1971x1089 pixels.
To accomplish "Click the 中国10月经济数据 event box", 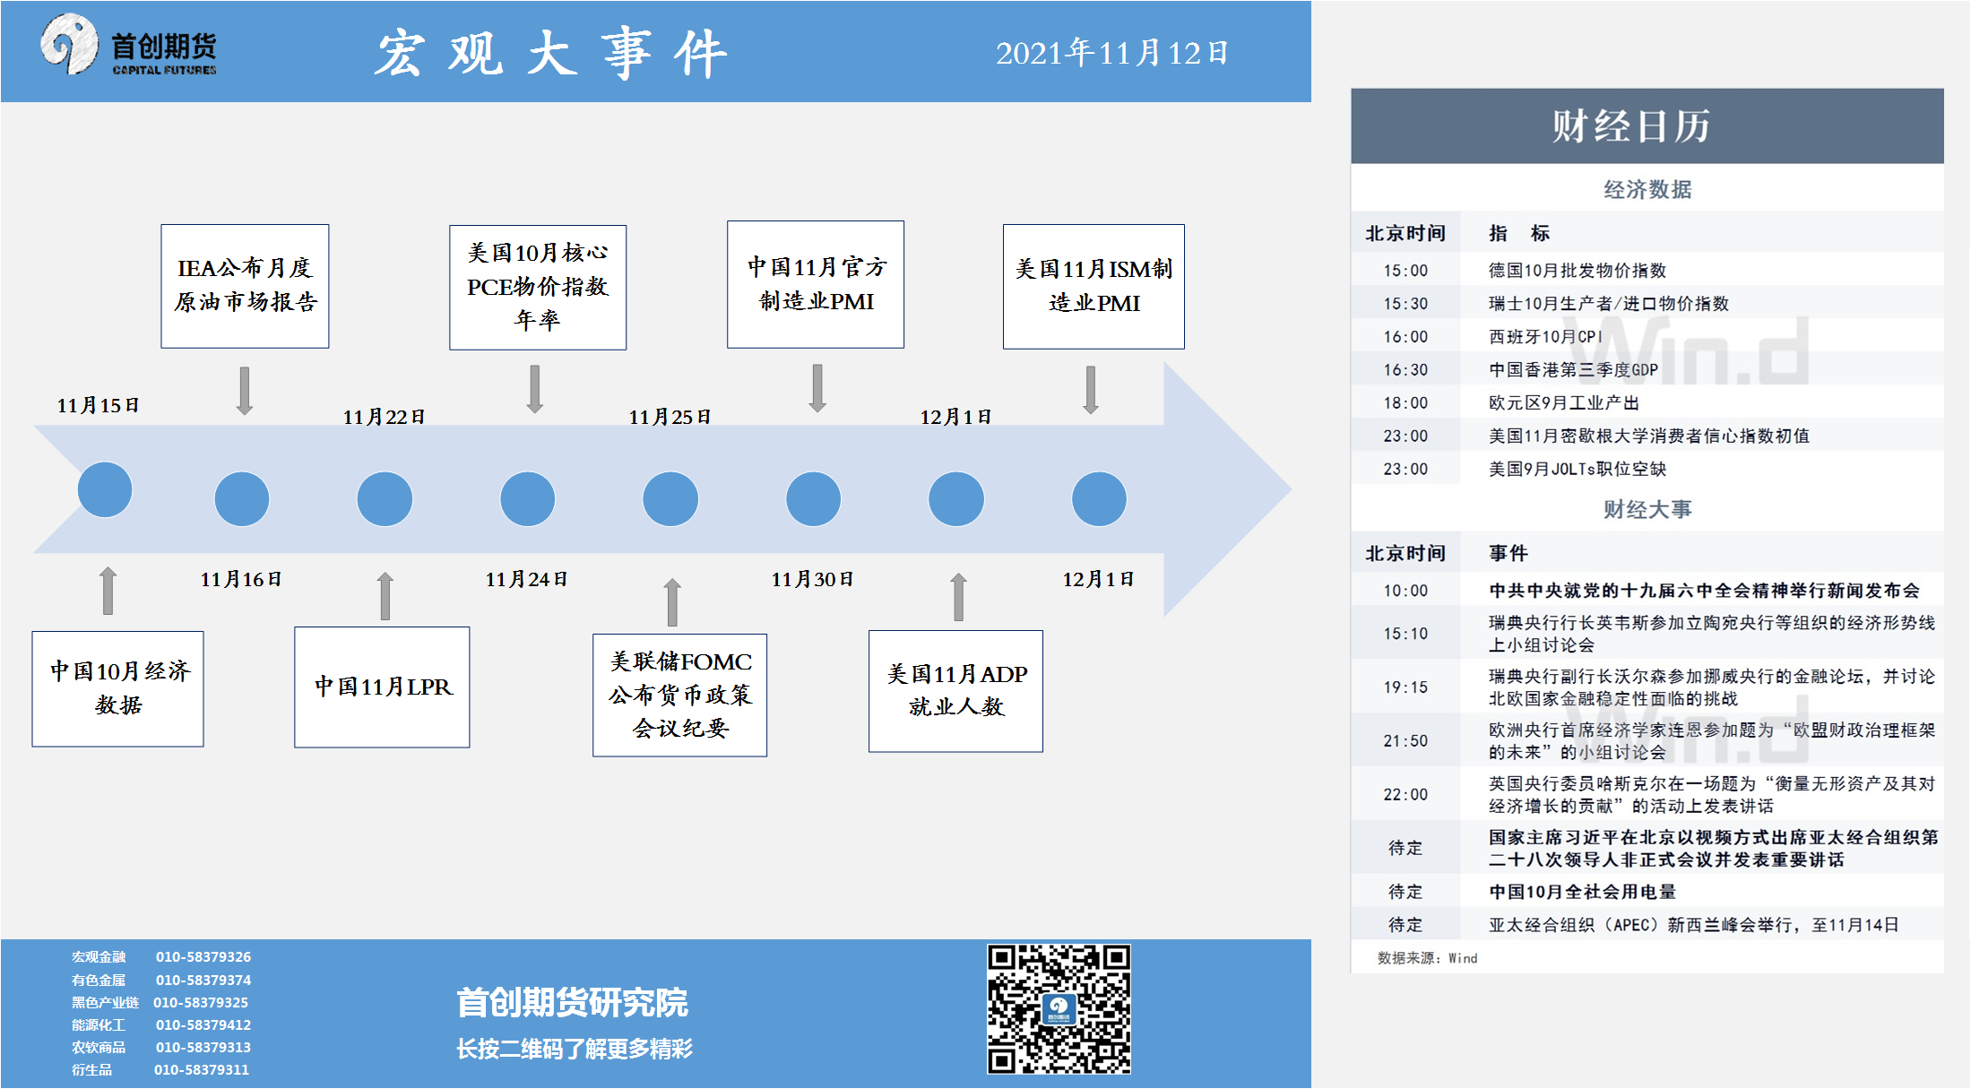I will click(118, 688).
